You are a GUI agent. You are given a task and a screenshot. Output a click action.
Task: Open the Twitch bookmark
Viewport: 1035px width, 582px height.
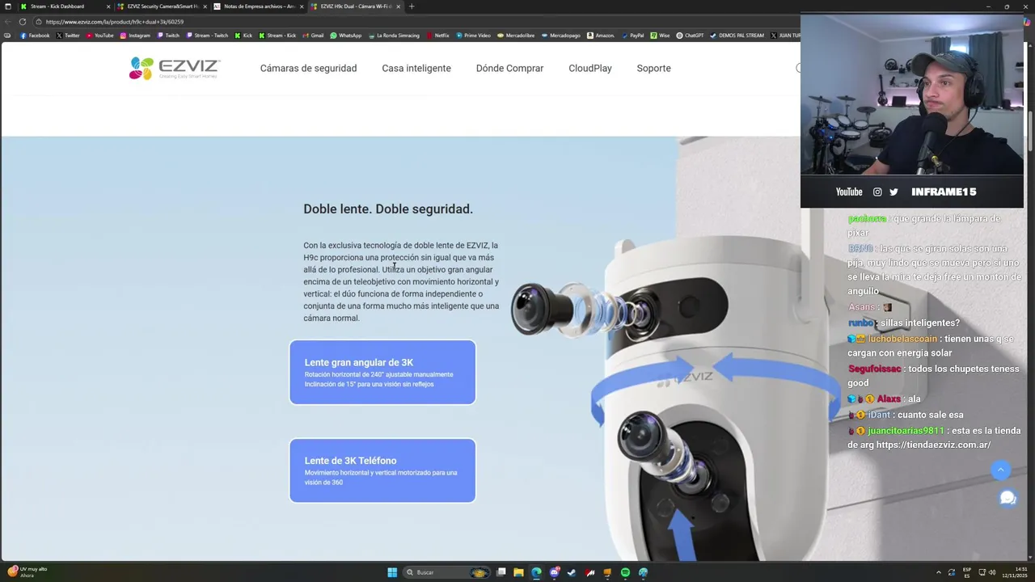(x=168, y=36)
